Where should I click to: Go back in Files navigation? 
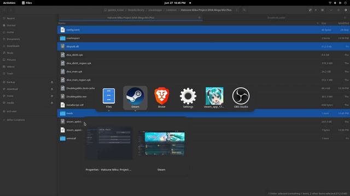(x=4, y=10)
